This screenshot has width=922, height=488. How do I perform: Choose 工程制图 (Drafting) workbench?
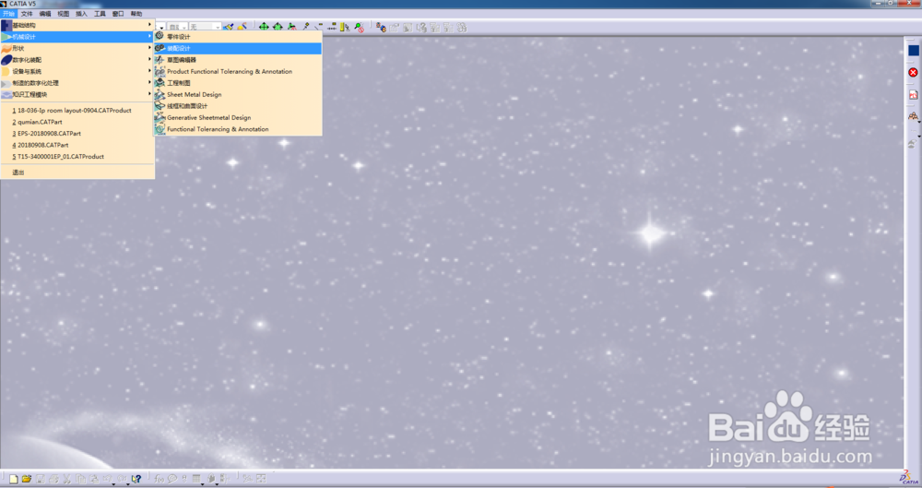[238, 83]
